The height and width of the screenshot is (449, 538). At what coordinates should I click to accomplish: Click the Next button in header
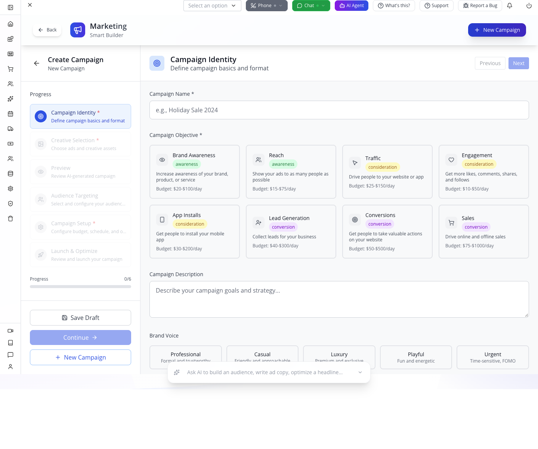(x=519, y=63)
